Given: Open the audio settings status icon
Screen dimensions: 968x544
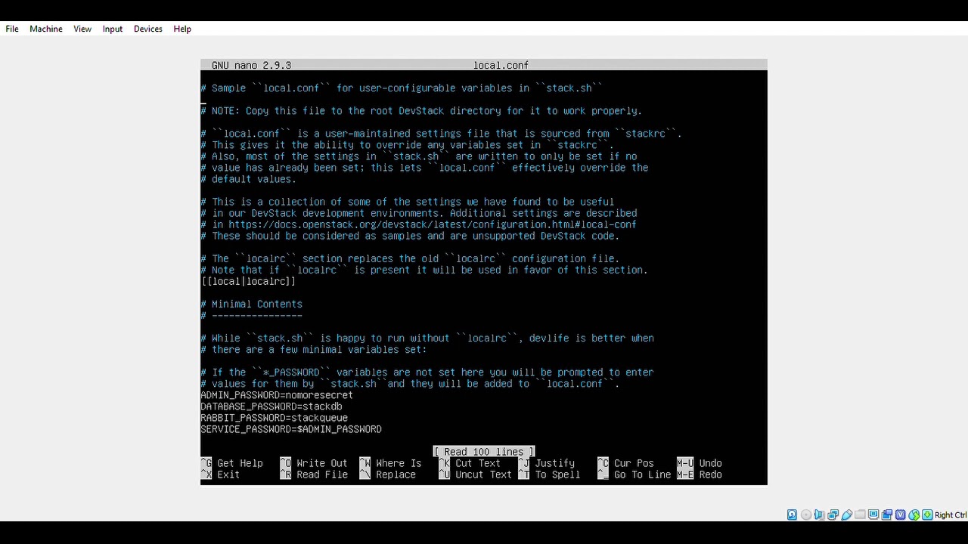Looking at the screenshot, I should tap(819, 515).
